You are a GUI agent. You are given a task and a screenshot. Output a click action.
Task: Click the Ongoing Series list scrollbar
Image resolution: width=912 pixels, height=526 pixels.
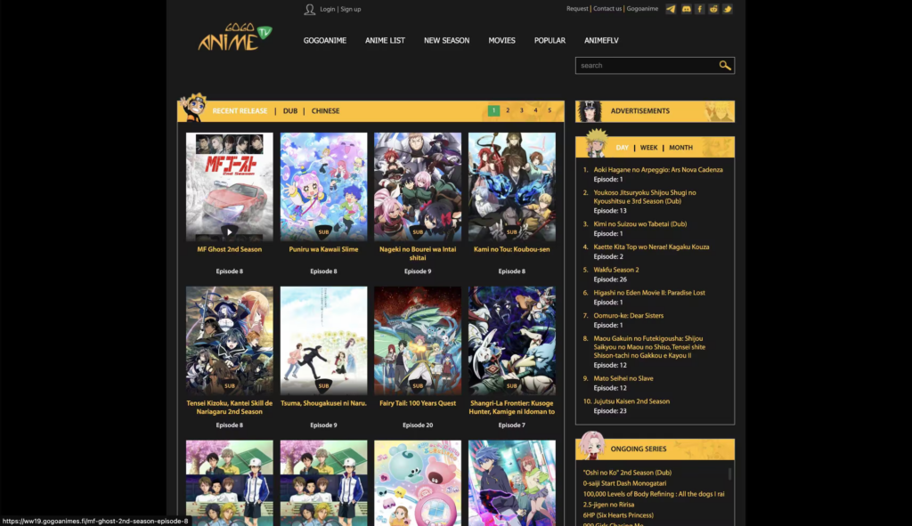pos(729,474)
